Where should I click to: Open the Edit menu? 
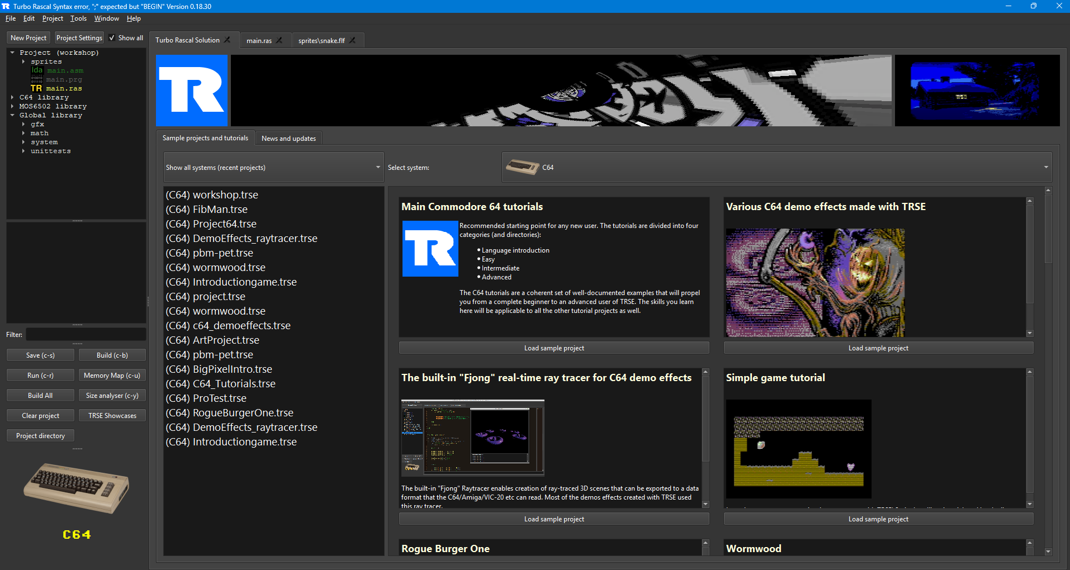29,18
